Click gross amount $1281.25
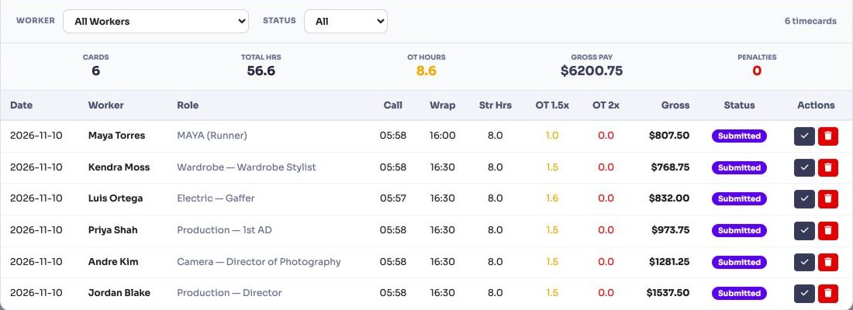Image resolution: width=853 pixels, height=310 pixels. coord(669,262)
